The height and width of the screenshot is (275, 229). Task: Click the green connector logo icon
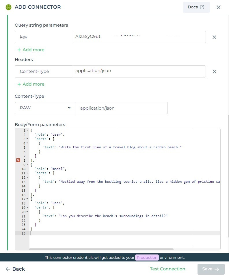click(8, 7)
